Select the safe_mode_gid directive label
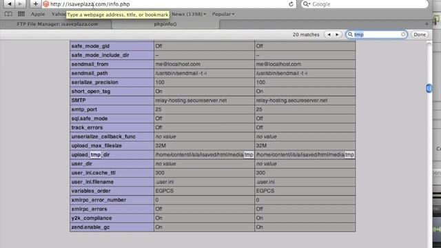 pos(90,46)
